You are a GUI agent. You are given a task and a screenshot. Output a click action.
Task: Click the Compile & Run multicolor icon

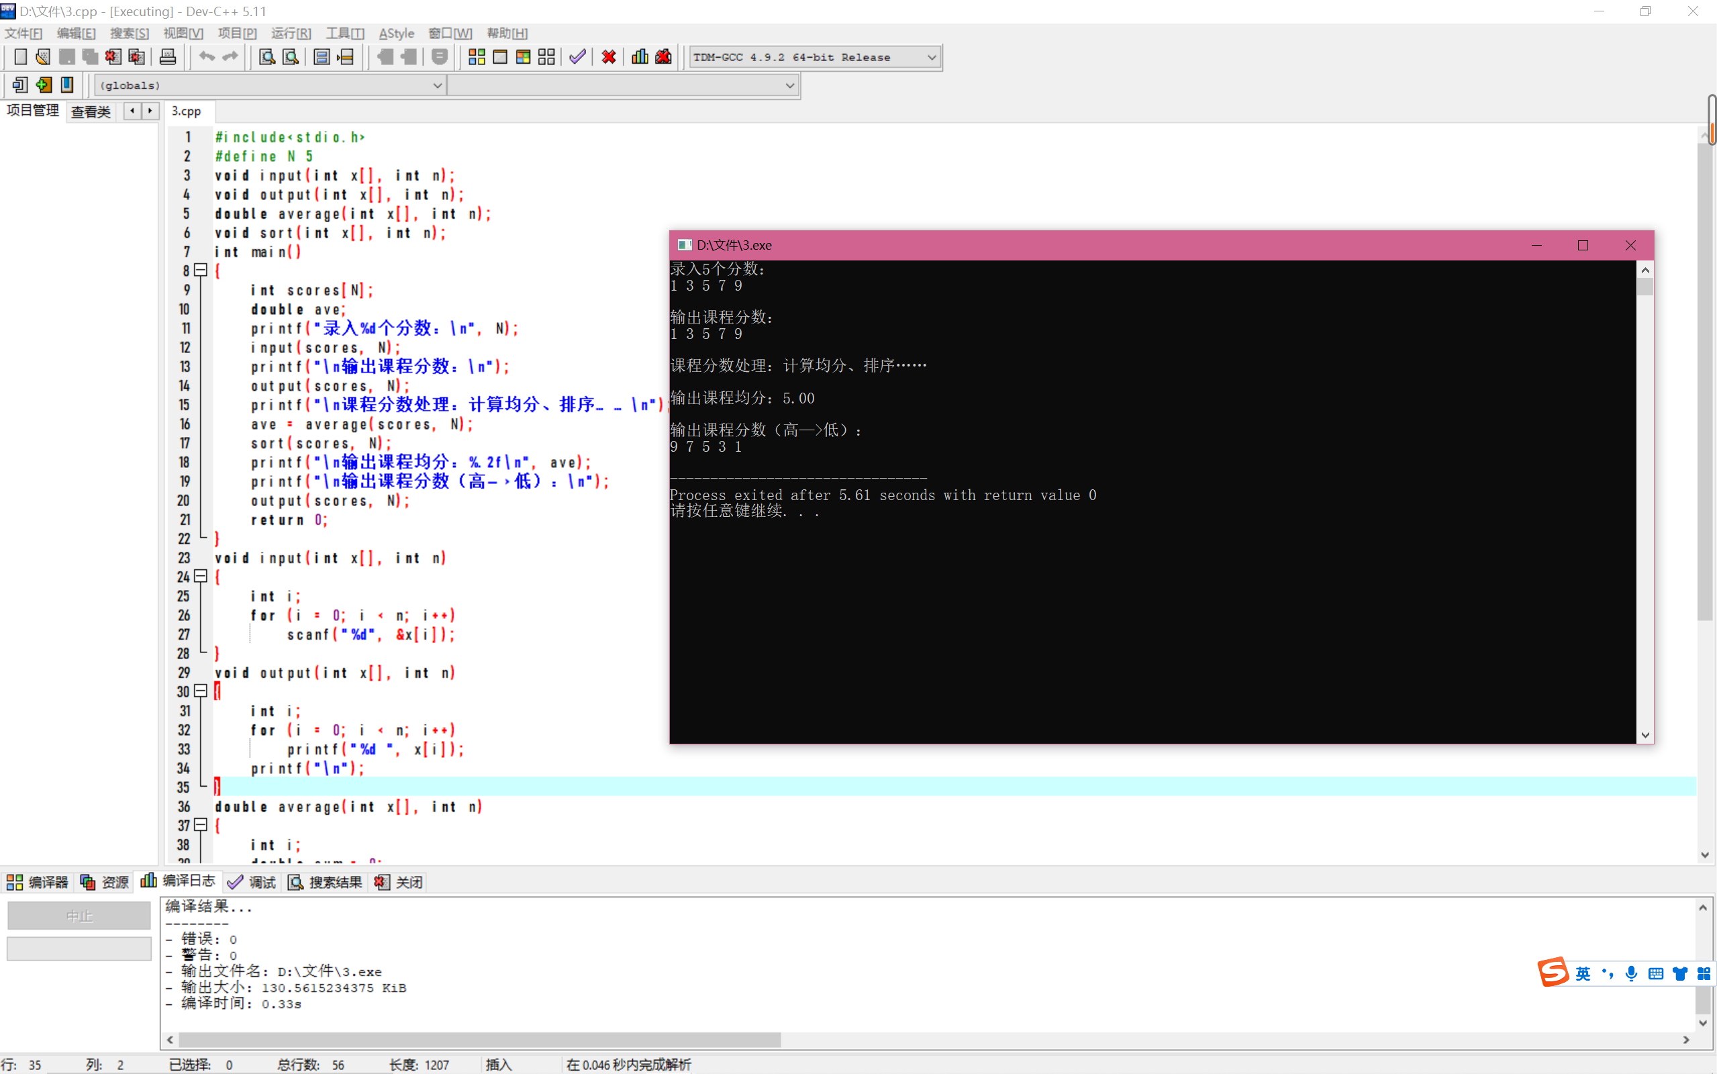coord(524,57)
